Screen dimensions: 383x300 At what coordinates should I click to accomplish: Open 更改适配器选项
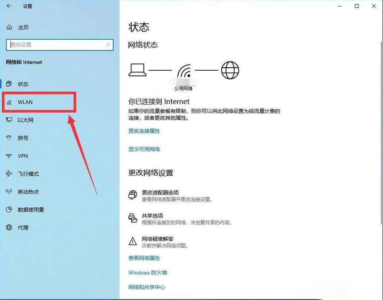160,192
